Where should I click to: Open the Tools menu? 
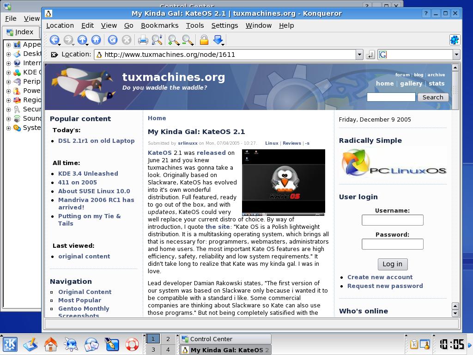pos(195,26)
